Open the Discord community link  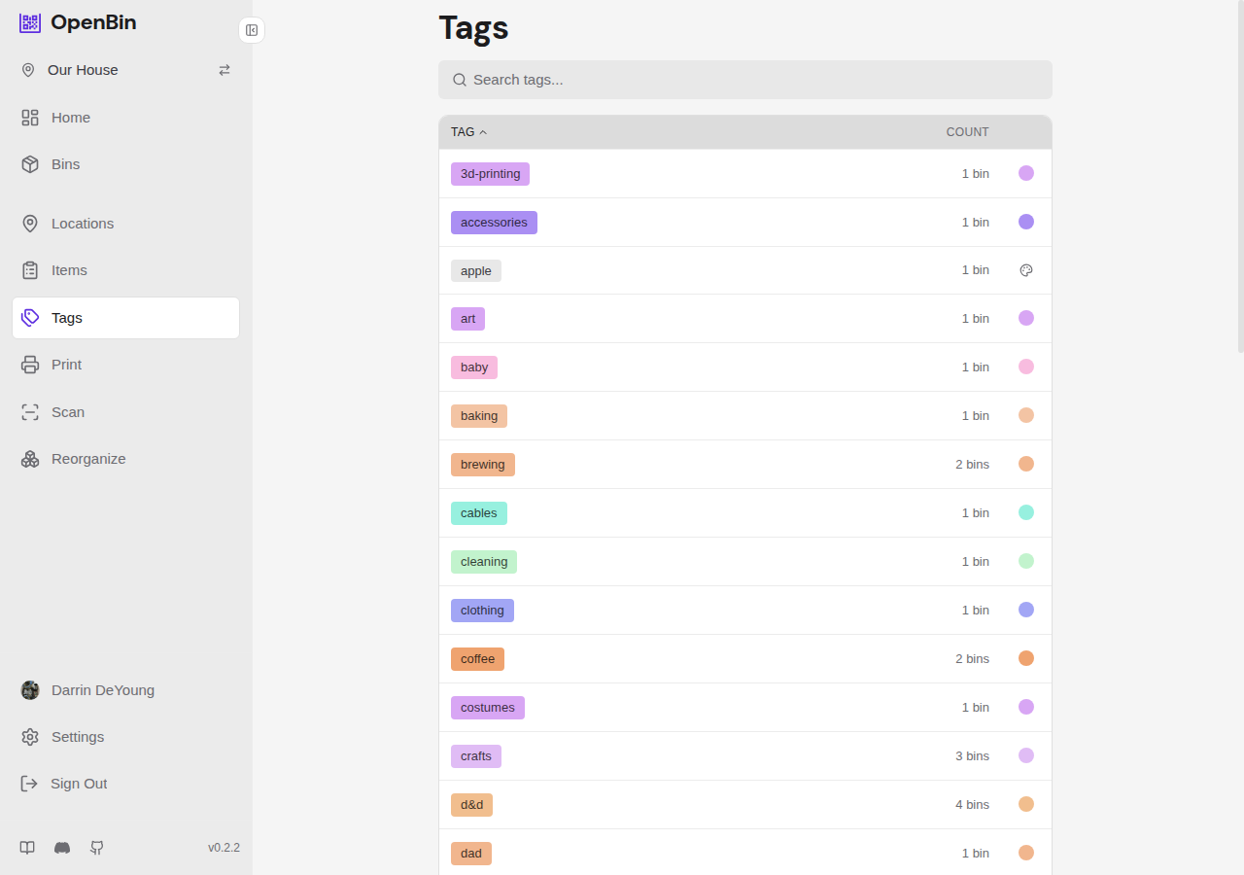pos(62,848)
